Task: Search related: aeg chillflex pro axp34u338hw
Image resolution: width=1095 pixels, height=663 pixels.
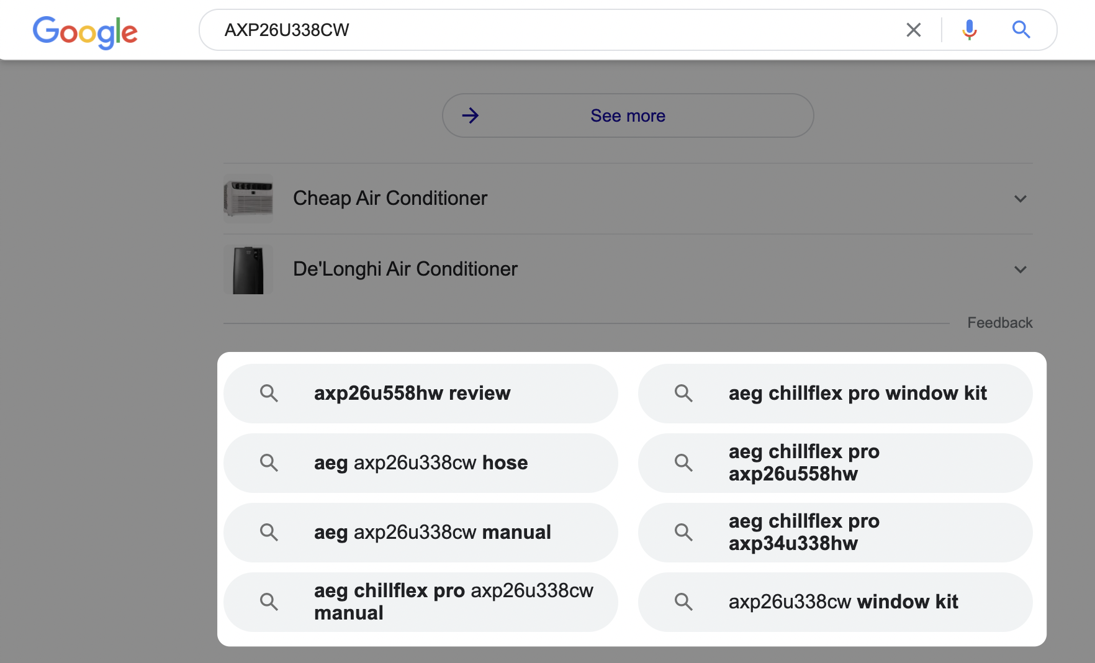Action: (835, 533)
